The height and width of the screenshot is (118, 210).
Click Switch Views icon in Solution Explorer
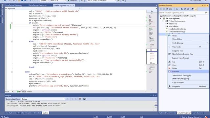coord(170,9)
